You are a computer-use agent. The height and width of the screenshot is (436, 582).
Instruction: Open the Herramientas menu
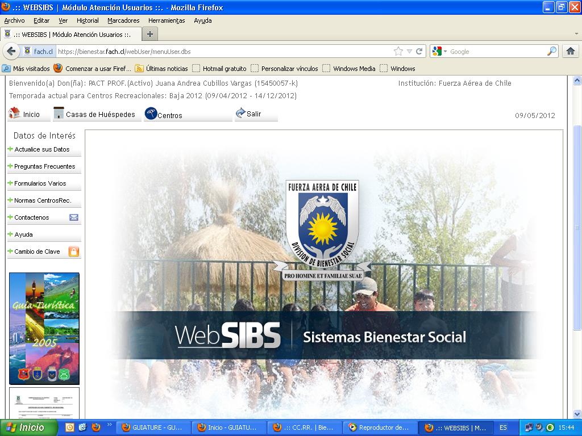[x=167, y=20]
